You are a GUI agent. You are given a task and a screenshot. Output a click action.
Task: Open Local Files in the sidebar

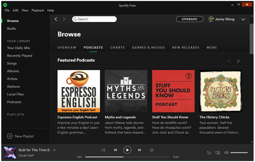15,94
